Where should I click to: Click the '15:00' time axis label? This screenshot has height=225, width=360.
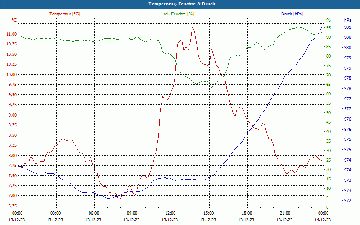209,213
